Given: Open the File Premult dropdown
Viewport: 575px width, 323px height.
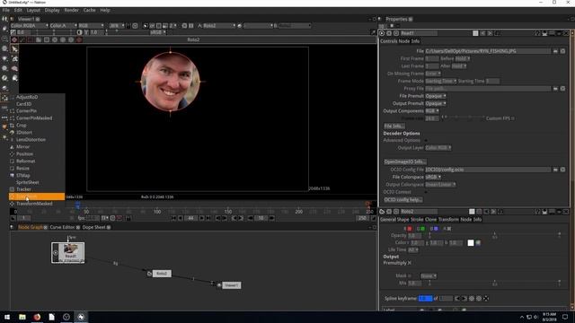Looking at the screenshot, I should [x=436, y=96].
